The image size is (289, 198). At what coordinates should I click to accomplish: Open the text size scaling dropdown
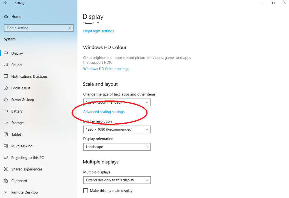[117, 102]
